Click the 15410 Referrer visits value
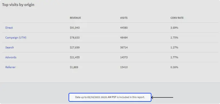This screenshot has width=220, height=104. [x=124, y=67]
